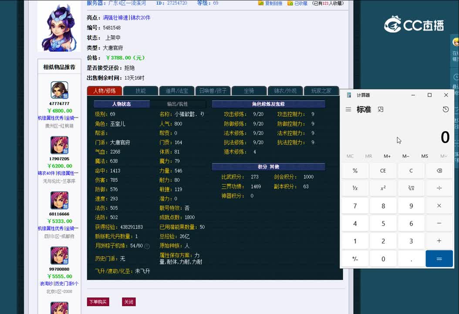Click calculator digit 4
The height and width of the screenshot is (314, 459).
click(x=355, y=223)
